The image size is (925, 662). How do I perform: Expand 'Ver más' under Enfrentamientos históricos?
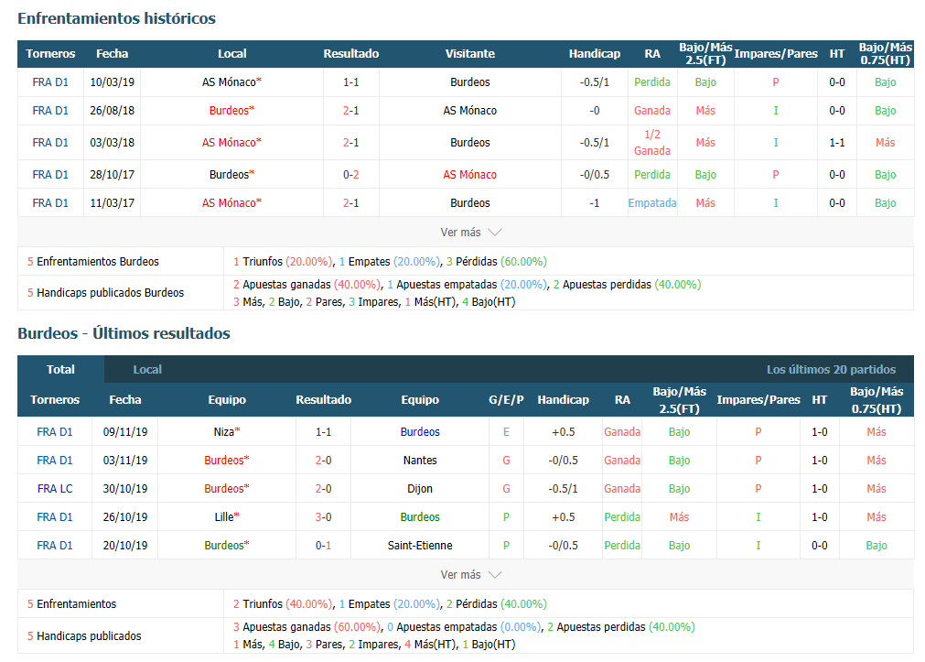pyautogui.click(x=470, y=232)
